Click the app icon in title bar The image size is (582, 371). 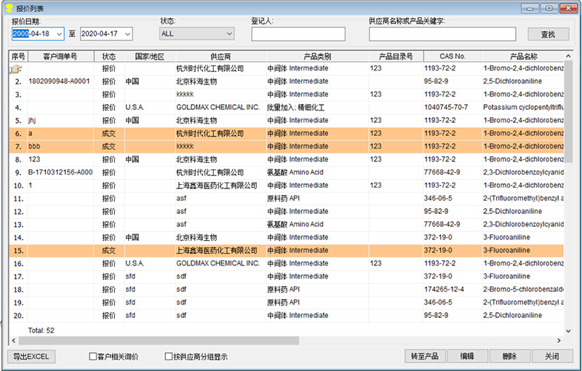[8, 7]
